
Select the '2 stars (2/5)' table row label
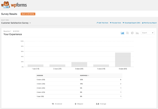[41, 92]
